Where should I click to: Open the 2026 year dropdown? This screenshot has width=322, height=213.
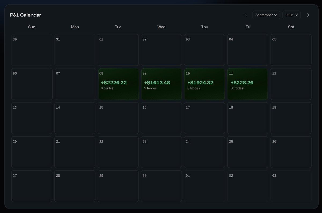click(x=291, y=15)
